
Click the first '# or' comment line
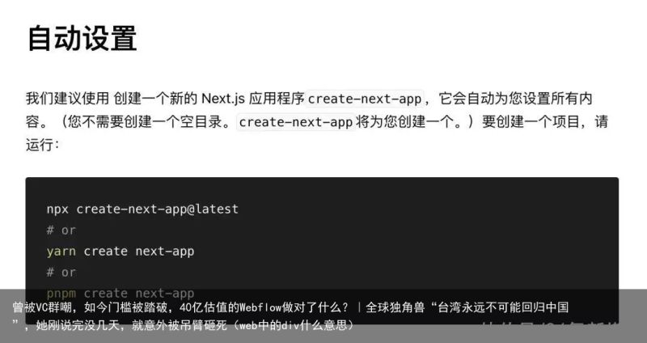click(61, 231)
